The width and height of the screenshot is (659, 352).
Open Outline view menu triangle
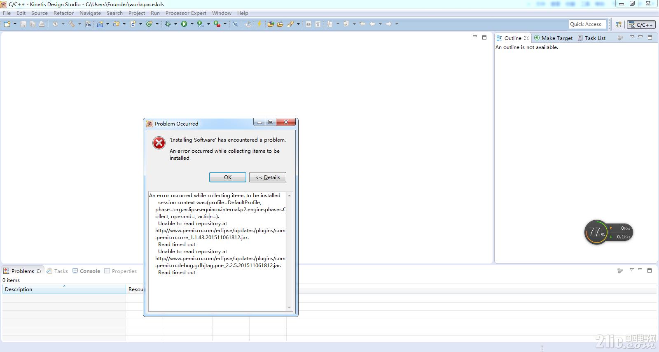click(632, 37)
